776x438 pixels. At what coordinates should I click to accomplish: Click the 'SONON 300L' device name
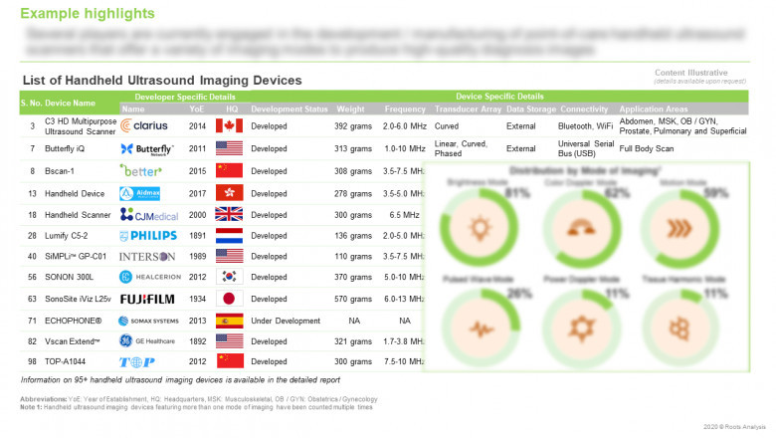point(69,277)
